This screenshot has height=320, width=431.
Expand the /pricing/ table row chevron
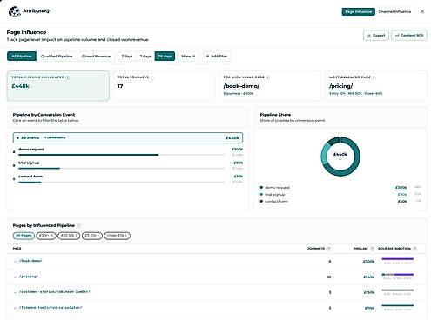(x=15, y=277)
